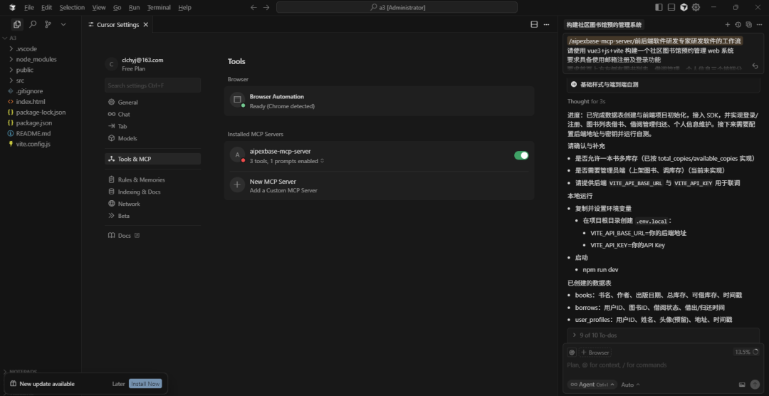
Task: Click Later on update notification
Action: pyautogui.click(x=119, y=384)
